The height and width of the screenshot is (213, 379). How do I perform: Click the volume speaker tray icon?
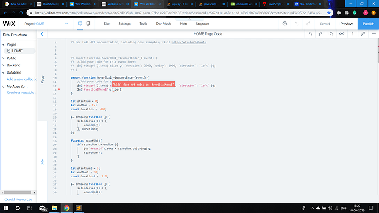coord(330,208)
